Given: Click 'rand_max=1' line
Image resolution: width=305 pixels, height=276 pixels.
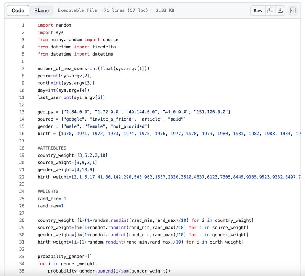Looking at the screenshot, I should 51,206.
